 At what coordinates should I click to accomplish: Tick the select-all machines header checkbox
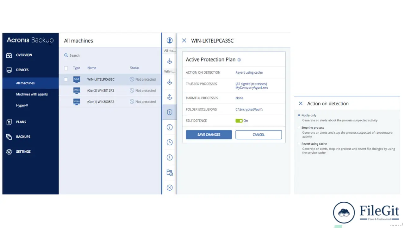click(66, 68)
